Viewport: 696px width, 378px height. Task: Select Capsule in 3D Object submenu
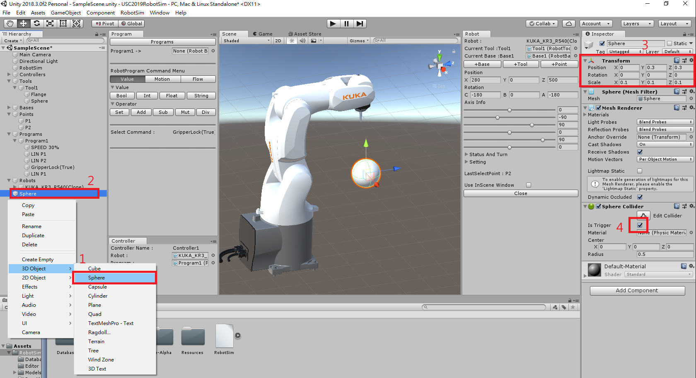coord(115,287)
